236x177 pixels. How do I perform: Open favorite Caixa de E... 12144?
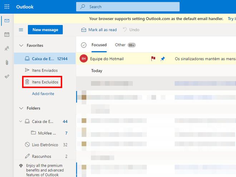(45, 59)
